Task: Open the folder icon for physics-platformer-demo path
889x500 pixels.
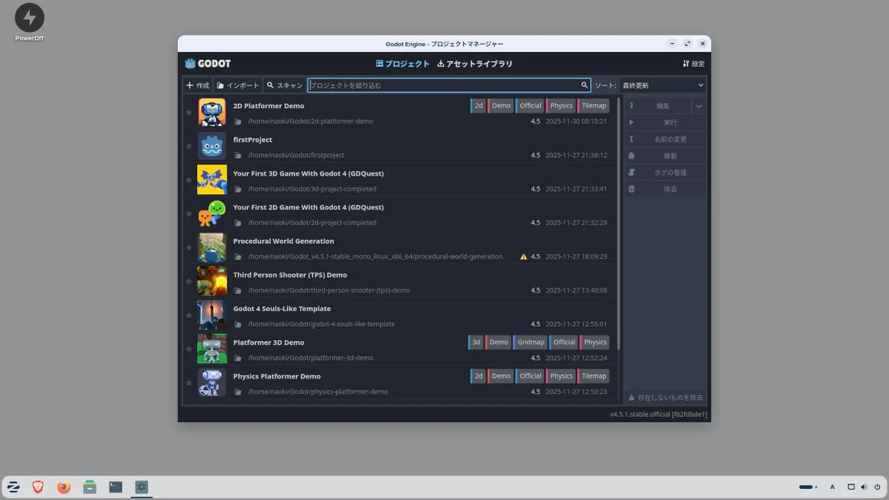Action: pyautogui.click(x=238, y=392)
